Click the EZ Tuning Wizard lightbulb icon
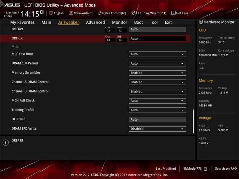239x179 pixels. pyautogui.click(x=133, y=13)
